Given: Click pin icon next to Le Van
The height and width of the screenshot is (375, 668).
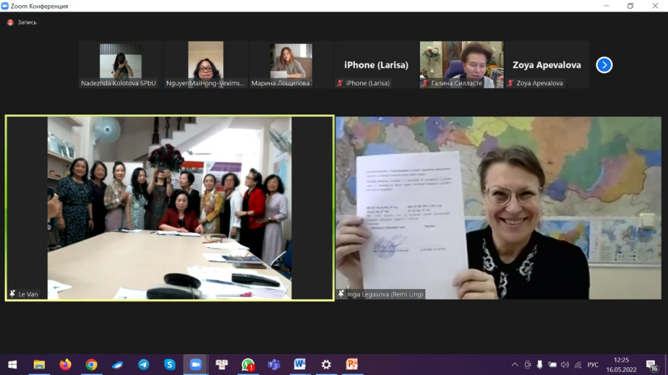Looking at the screenshot, I should click(x=12, y=294).
